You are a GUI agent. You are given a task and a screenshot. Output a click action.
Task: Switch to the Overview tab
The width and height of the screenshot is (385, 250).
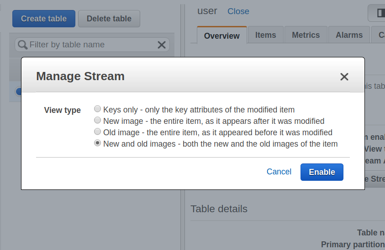tap(222, 36)
